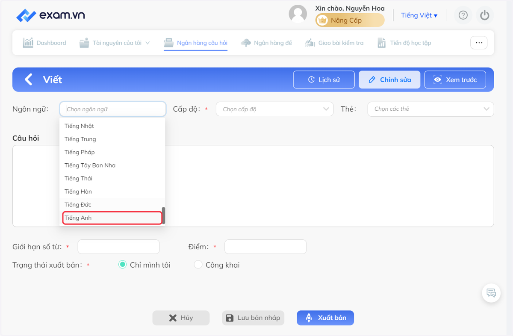Click the Hủy cancel button

(181, 318)
